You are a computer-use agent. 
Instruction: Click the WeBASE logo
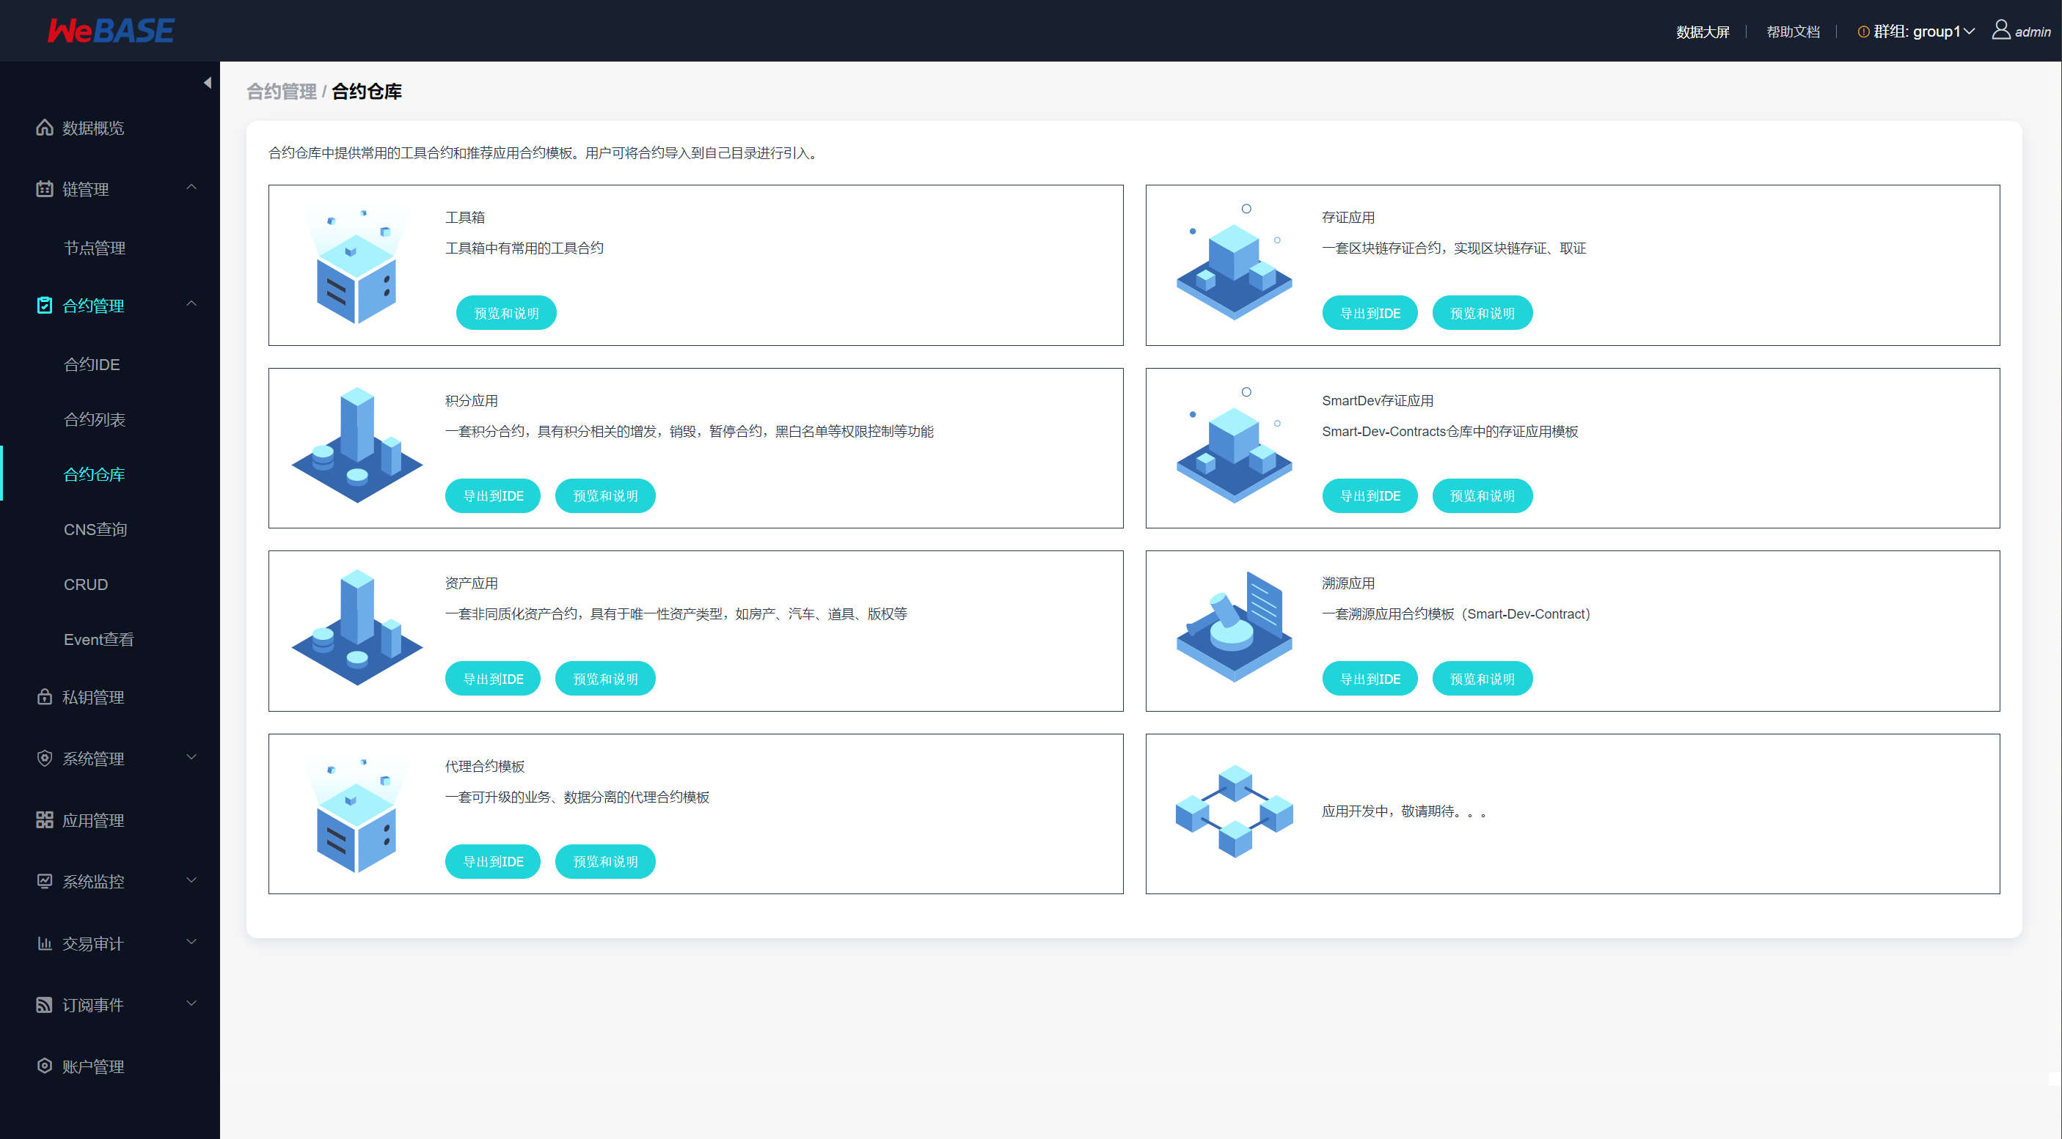[111, 30]
